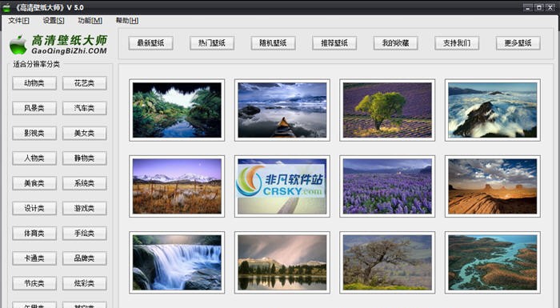
Task: Open the mountain lake reflection thumbnail
Action: (x=282, y=262)
